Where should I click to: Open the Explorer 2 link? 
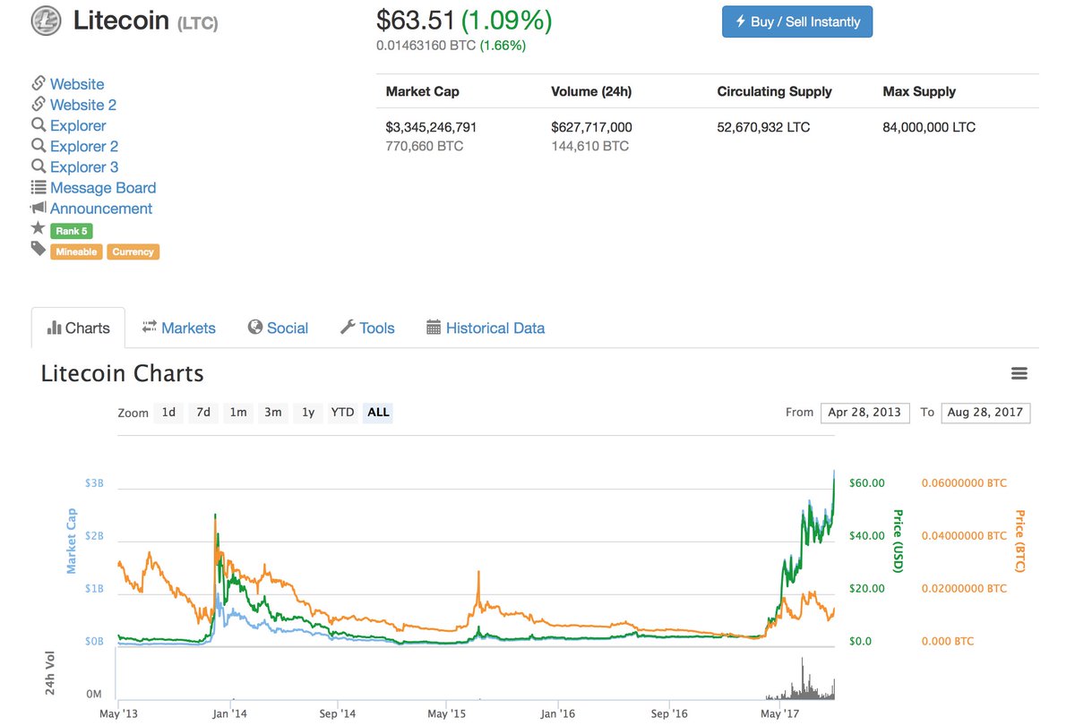(x=84, y=146)
